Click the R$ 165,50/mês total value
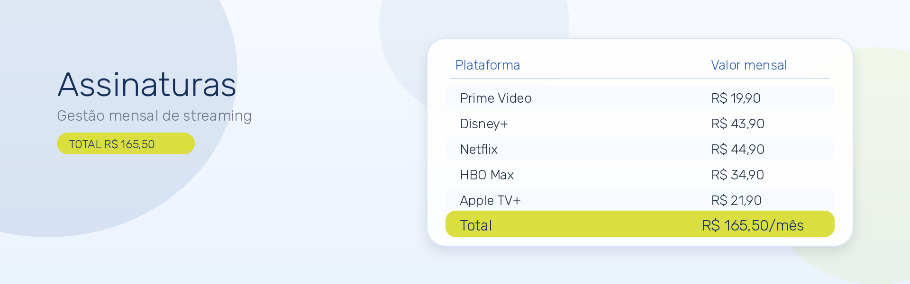Viewport: 910px width, 284px height. pos(753,225)
